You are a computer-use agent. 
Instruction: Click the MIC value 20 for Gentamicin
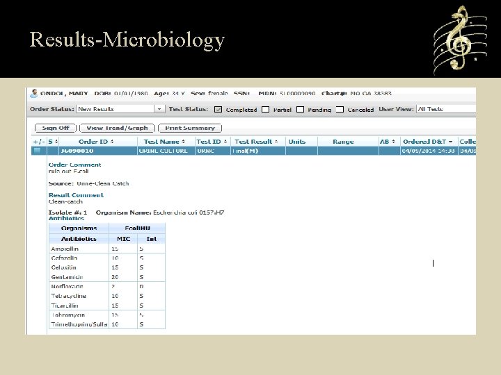(x=115, y=277)
